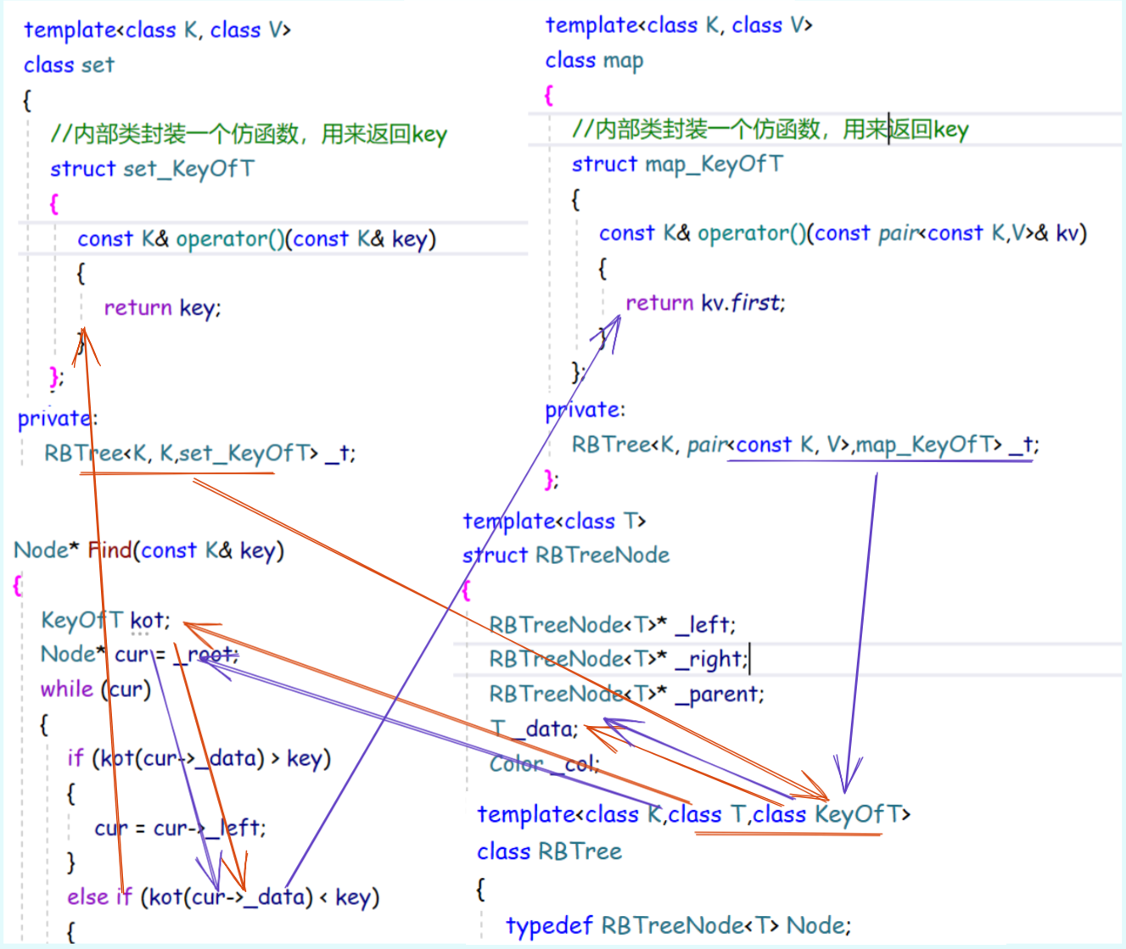The height and width of the screenshot is (949, 1126).
Task: Click the 'KeyOfT kot;' declaration
Action: click(x=105, y=620)
